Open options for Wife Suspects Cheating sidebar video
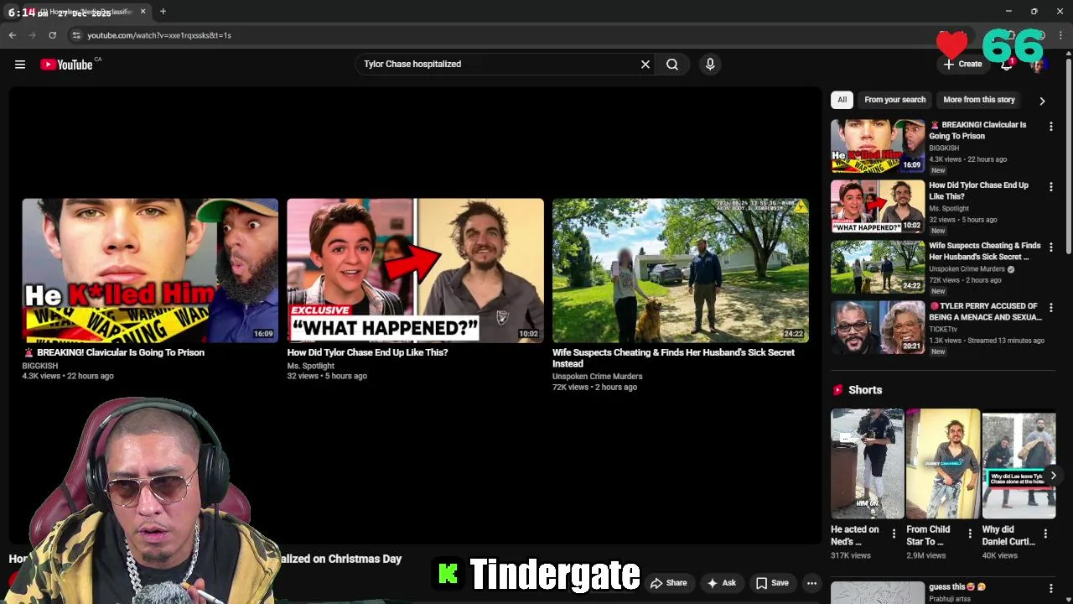This screenshot has height=604, width=1073. 1050,247
